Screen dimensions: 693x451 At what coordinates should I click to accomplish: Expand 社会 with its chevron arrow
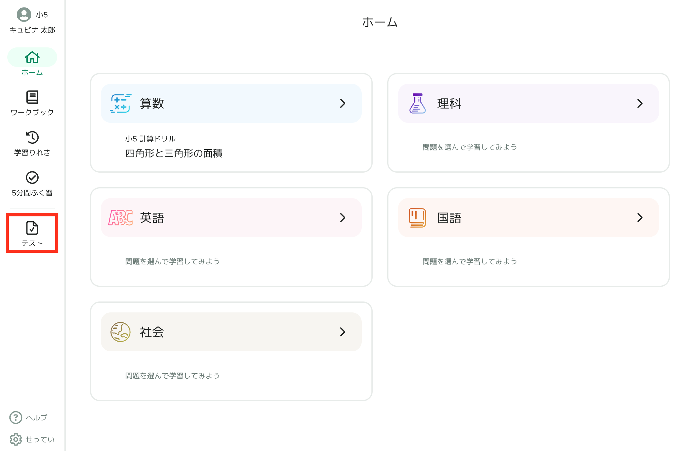pos(343,332)
